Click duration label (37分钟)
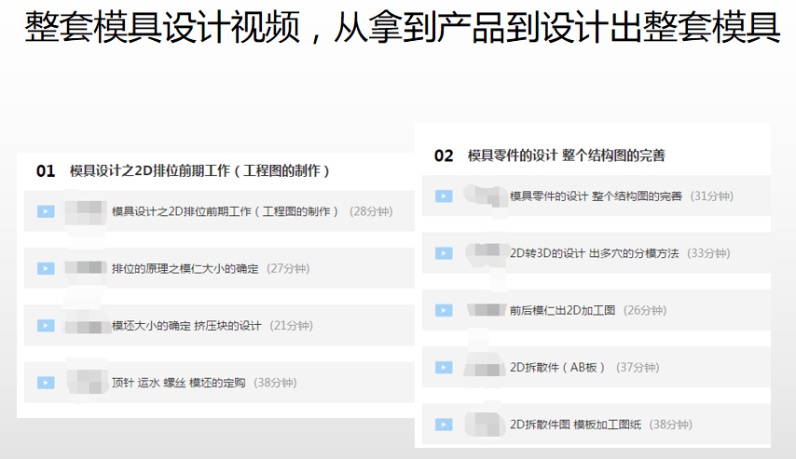Image resolution: width=796 pixels, height=459 pixels. [x=638, y=367]
